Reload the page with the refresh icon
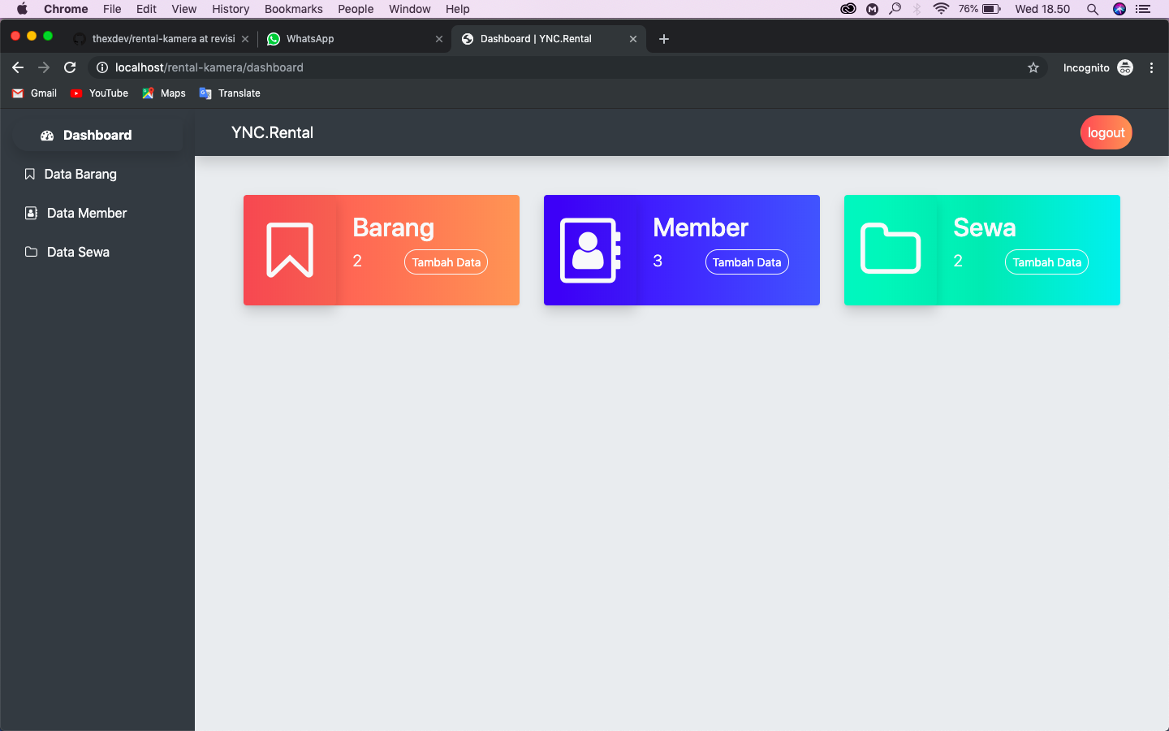1169x731 pixels. (x=70, y=67)
